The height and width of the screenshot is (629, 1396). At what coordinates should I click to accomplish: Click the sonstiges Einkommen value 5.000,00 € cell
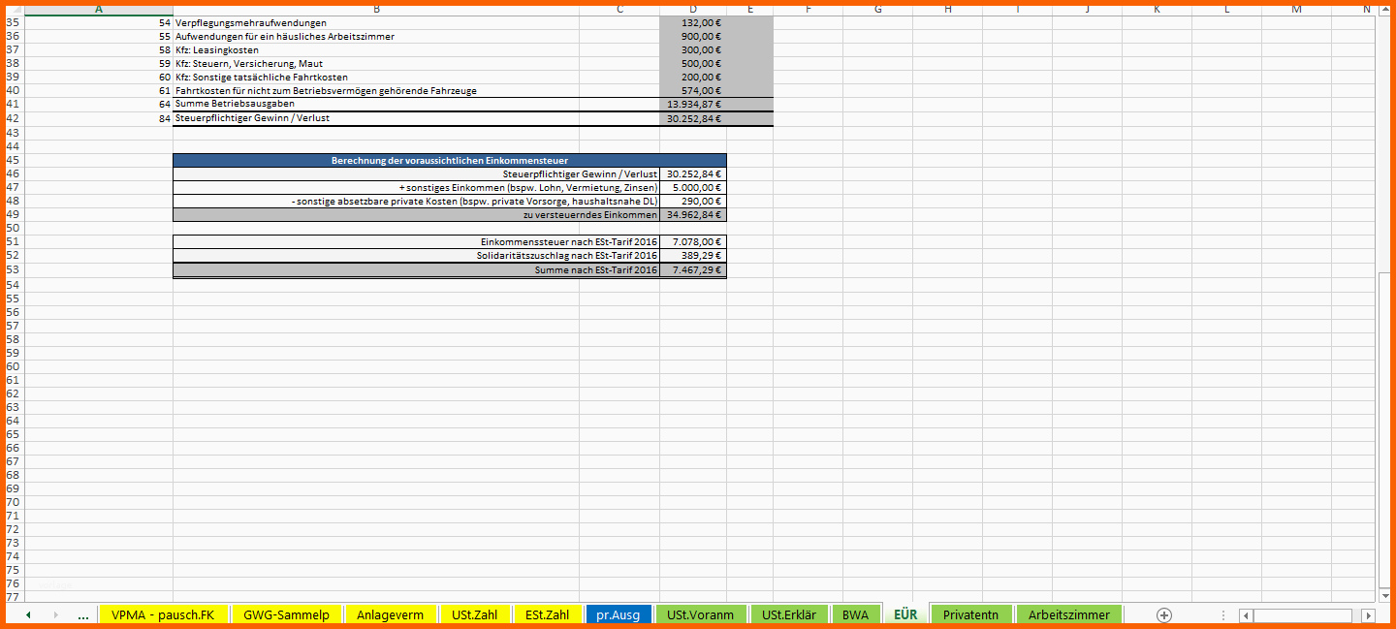[693, 187]
